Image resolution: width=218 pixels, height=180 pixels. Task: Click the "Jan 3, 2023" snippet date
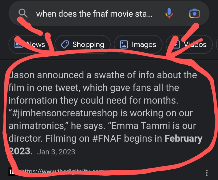pyautogui.click(x=56, y=151)
